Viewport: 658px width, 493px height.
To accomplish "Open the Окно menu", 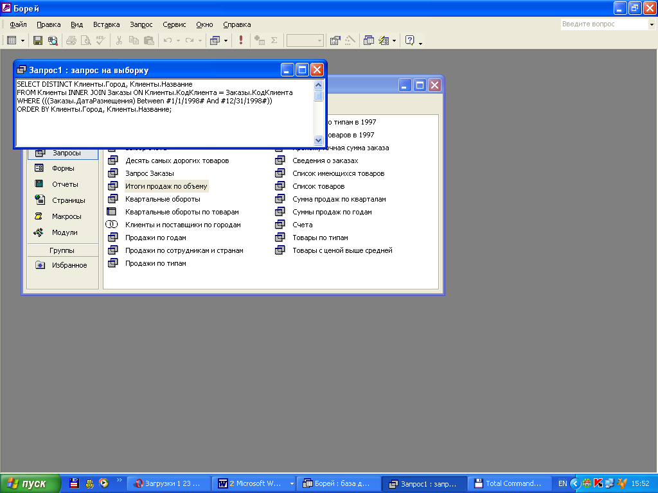I will [x=204, y=24].
